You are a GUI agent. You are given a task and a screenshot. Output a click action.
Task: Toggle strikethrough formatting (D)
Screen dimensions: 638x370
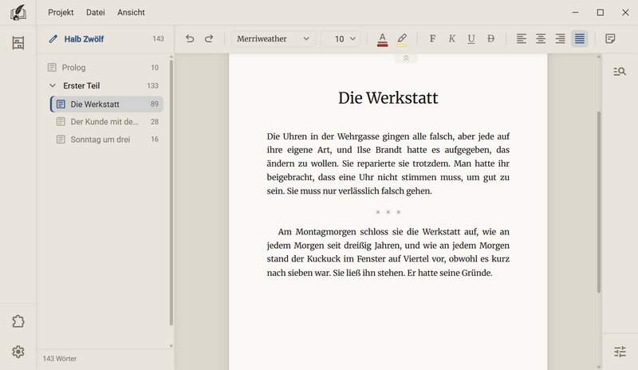coord(490,38)
